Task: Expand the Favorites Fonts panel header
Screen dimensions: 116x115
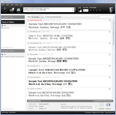Action: 13,51
